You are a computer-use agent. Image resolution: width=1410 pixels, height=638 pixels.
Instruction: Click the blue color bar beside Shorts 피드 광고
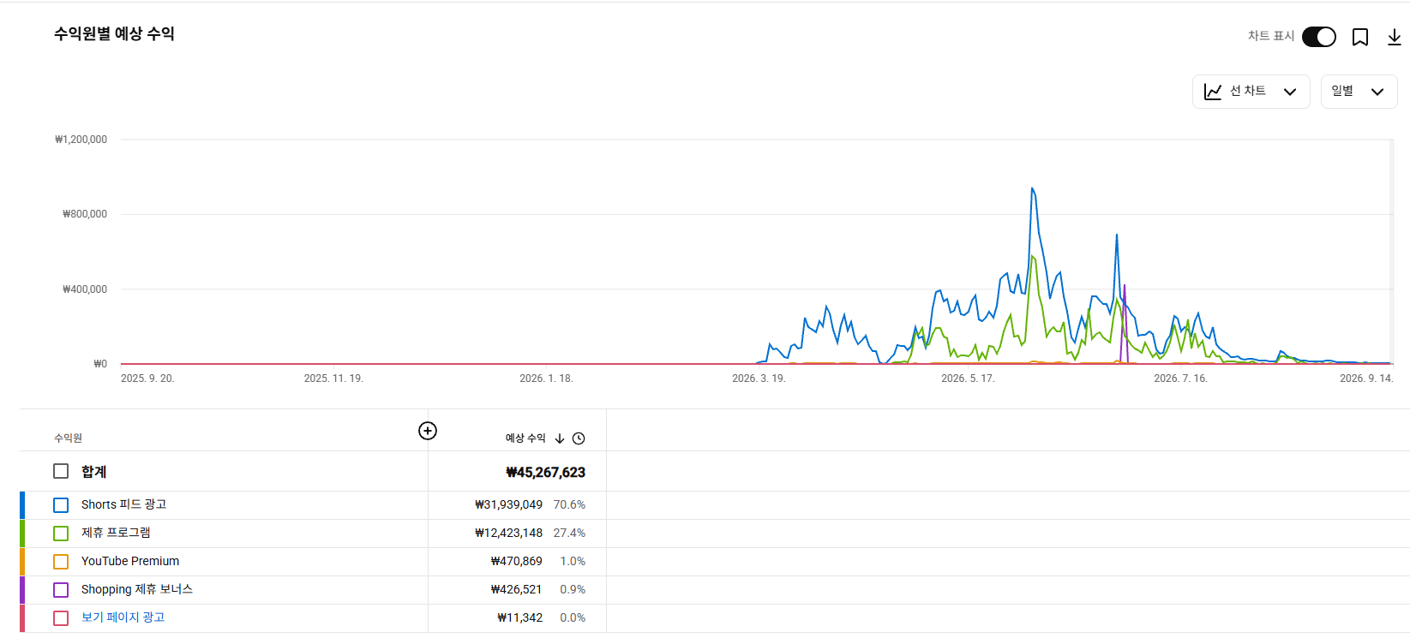(x=22, y=505)
